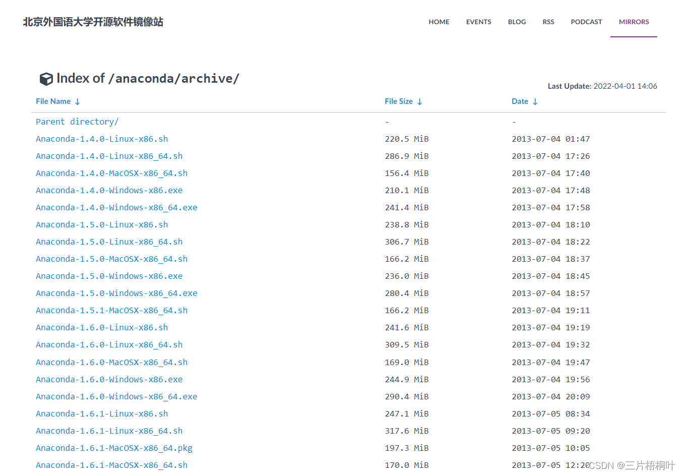Open the RSS feed link
This screenshot has width=683, height=475.
point(548,22)
